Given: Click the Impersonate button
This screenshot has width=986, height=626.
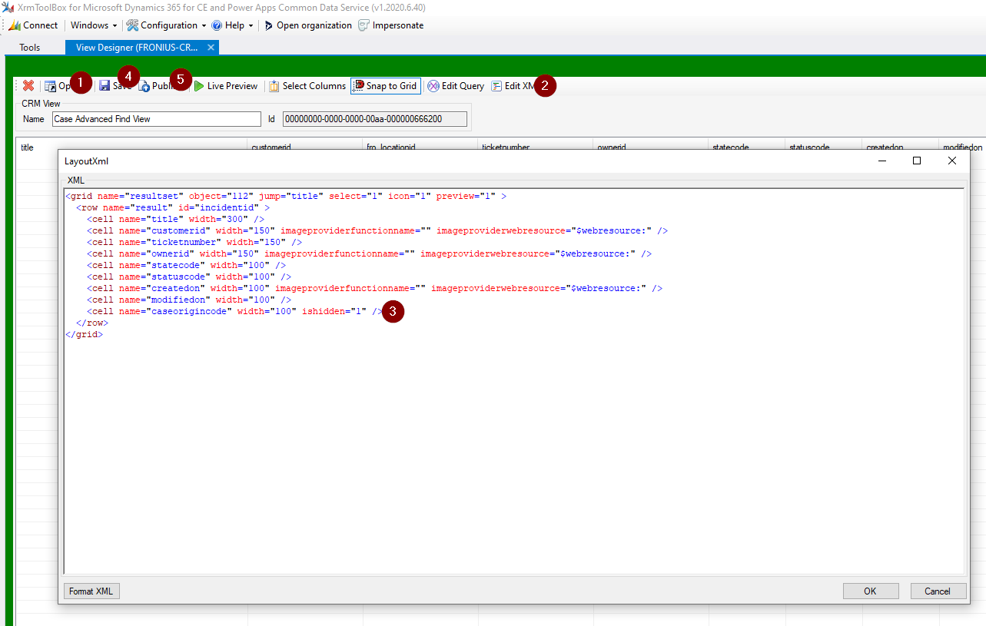Looking at the screenshot, I should [390, 25].
